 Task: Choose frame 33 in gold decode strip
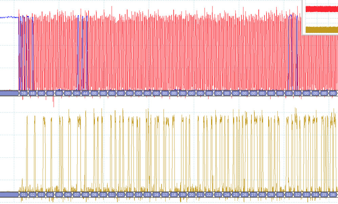pyautogui.click(x=306, y=195)
